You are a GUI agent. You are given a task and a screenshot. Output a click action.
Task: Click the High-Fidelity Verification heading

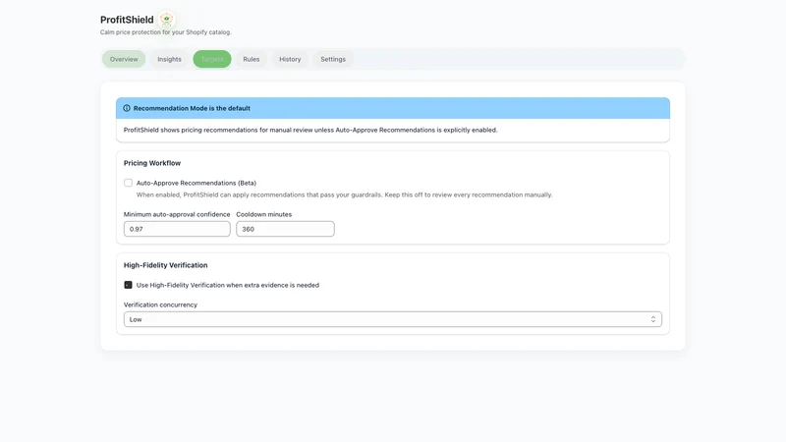point(165,265)
